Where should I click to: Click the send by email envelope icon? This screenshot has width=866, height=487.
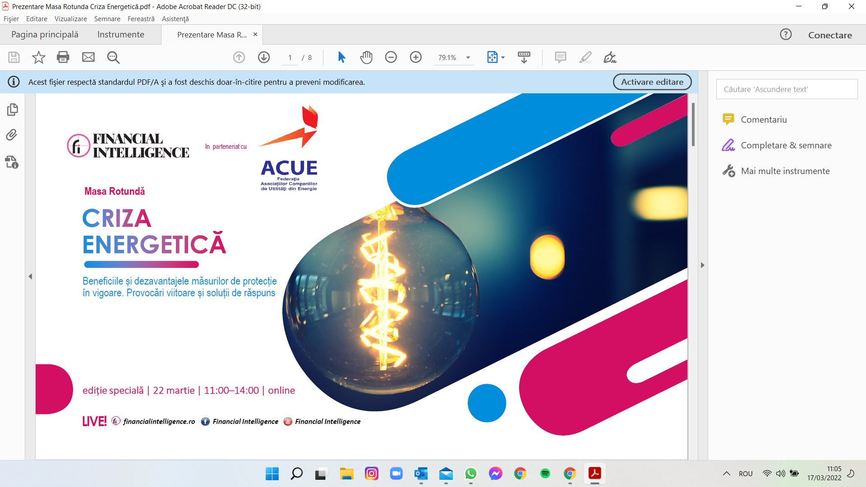coord(88,57)
